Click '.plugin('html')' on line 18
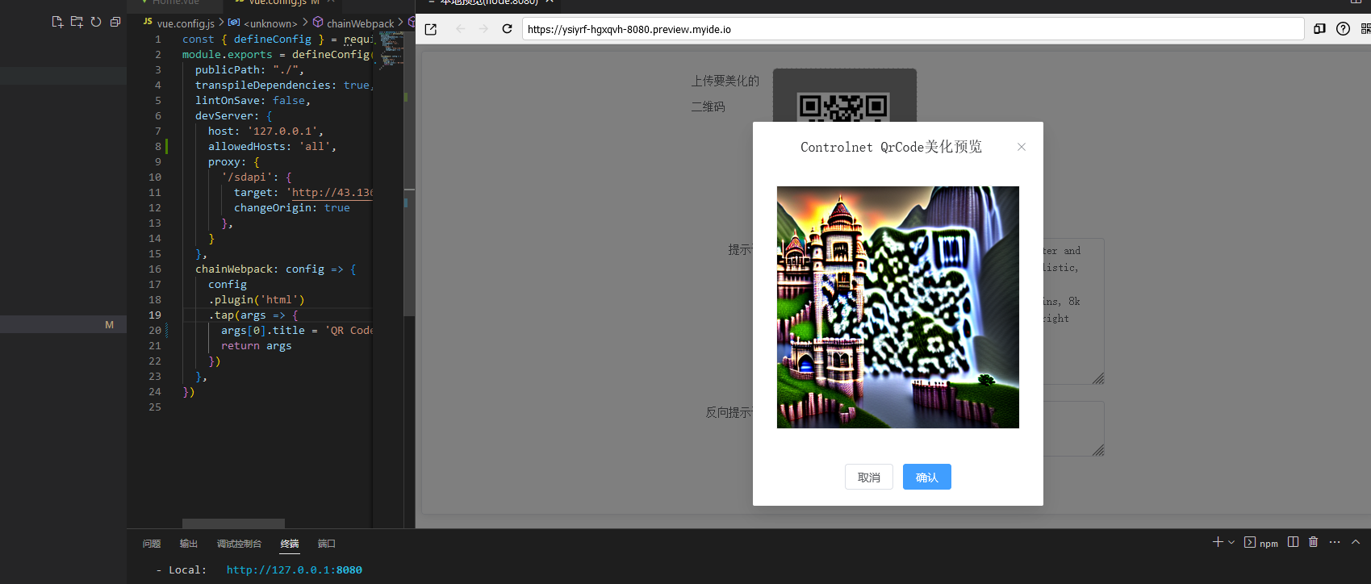Screen dimensions: 1371x584 pos(257,299)
